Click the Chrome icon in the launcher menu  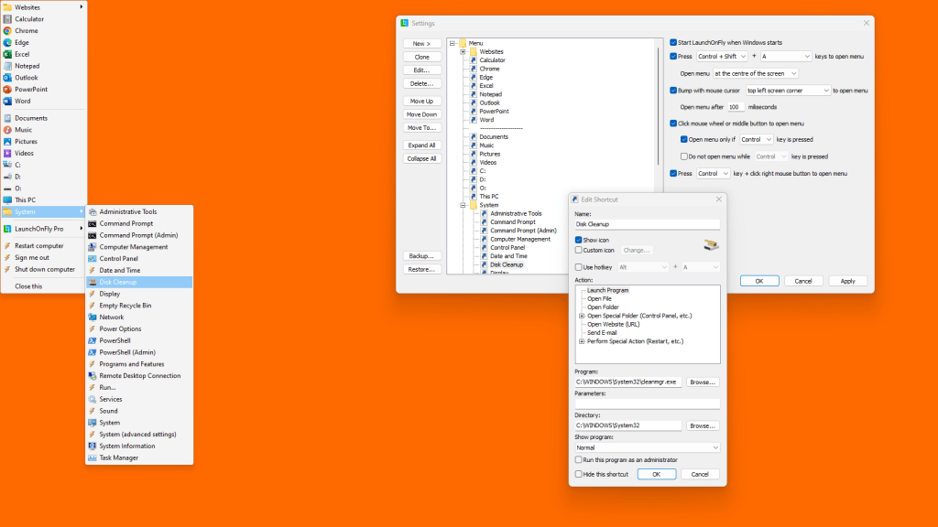[7, 30]
